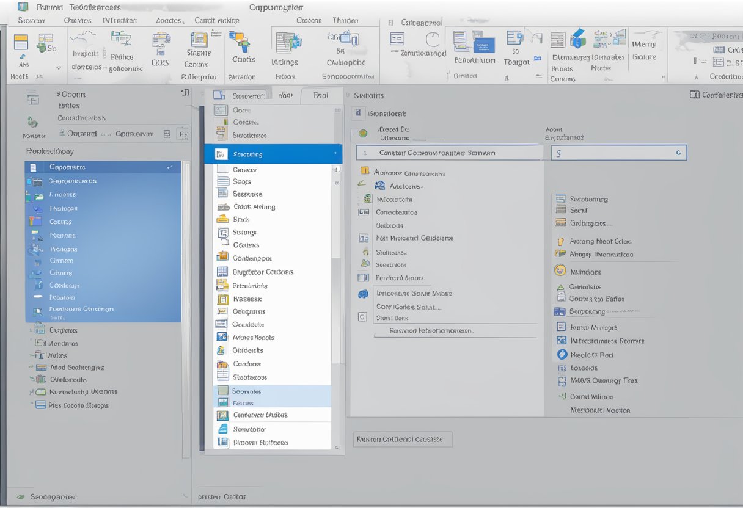Click the globe icon beside Crecat De
743x508 pixels.
[x=363, y=133]
